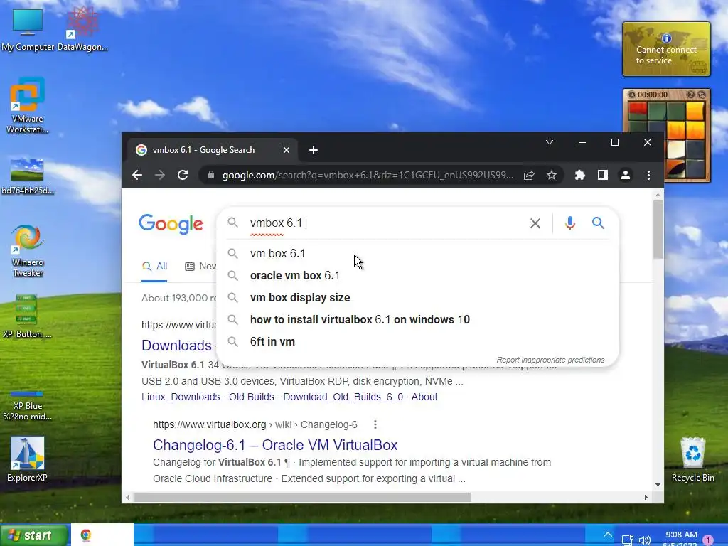Click 'Report inappropriate predictions'
The image size is (728, 546).
pos(550,360)
